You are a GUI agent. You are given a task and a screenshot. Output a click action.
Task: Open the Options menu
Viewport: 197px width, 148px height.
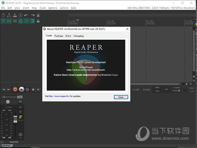click(53, 8)
